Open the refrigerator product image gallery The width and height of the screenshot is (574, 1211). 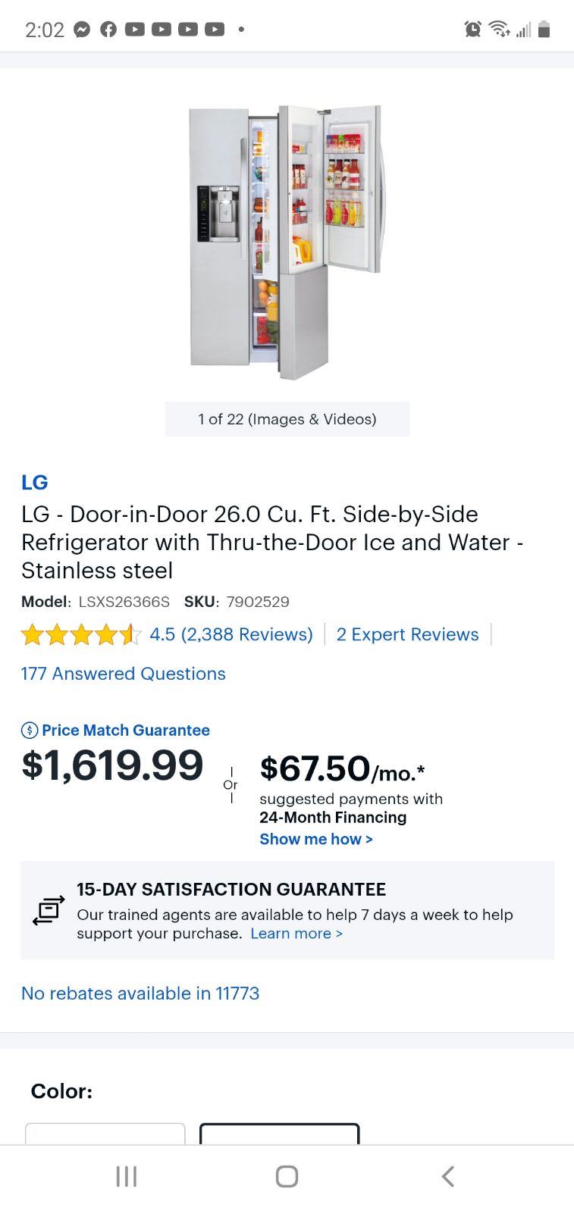(x=287, y=243)
